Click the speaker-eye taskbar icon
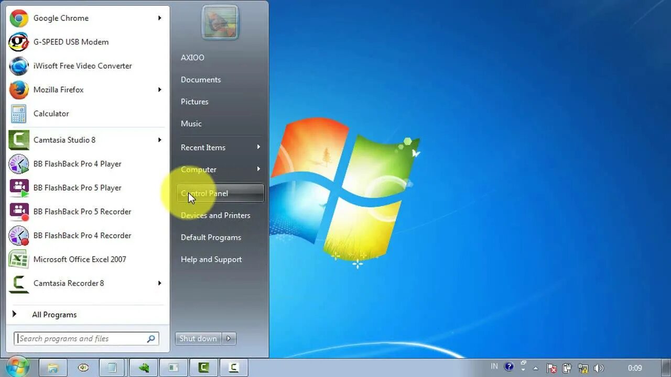This screenshot has height=377, width=671. [x=83, y=368]
